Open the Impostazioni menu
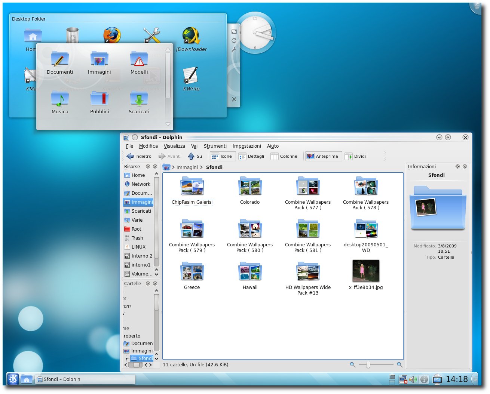This screenshot has height=394, width=490. [247, 146]
